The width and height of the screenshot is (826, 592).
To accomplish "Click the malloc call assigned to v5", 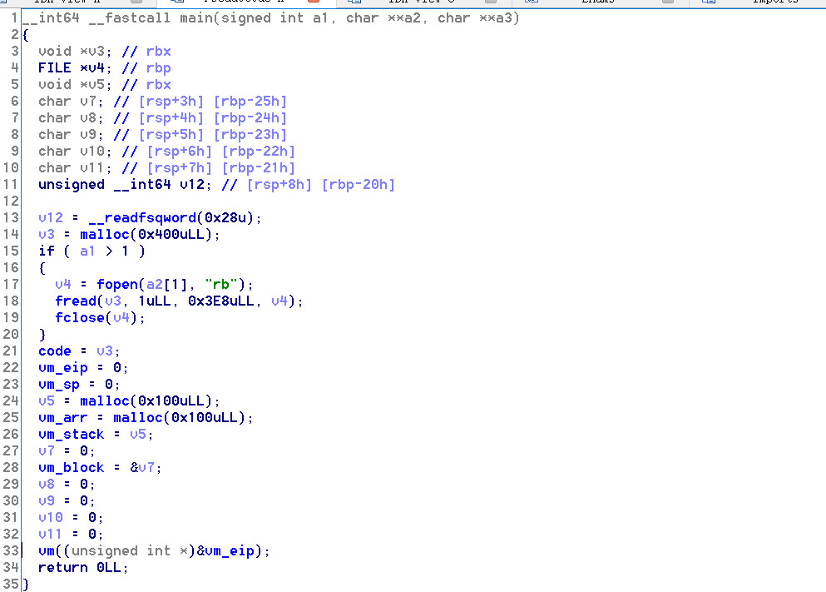I will 150,400.
